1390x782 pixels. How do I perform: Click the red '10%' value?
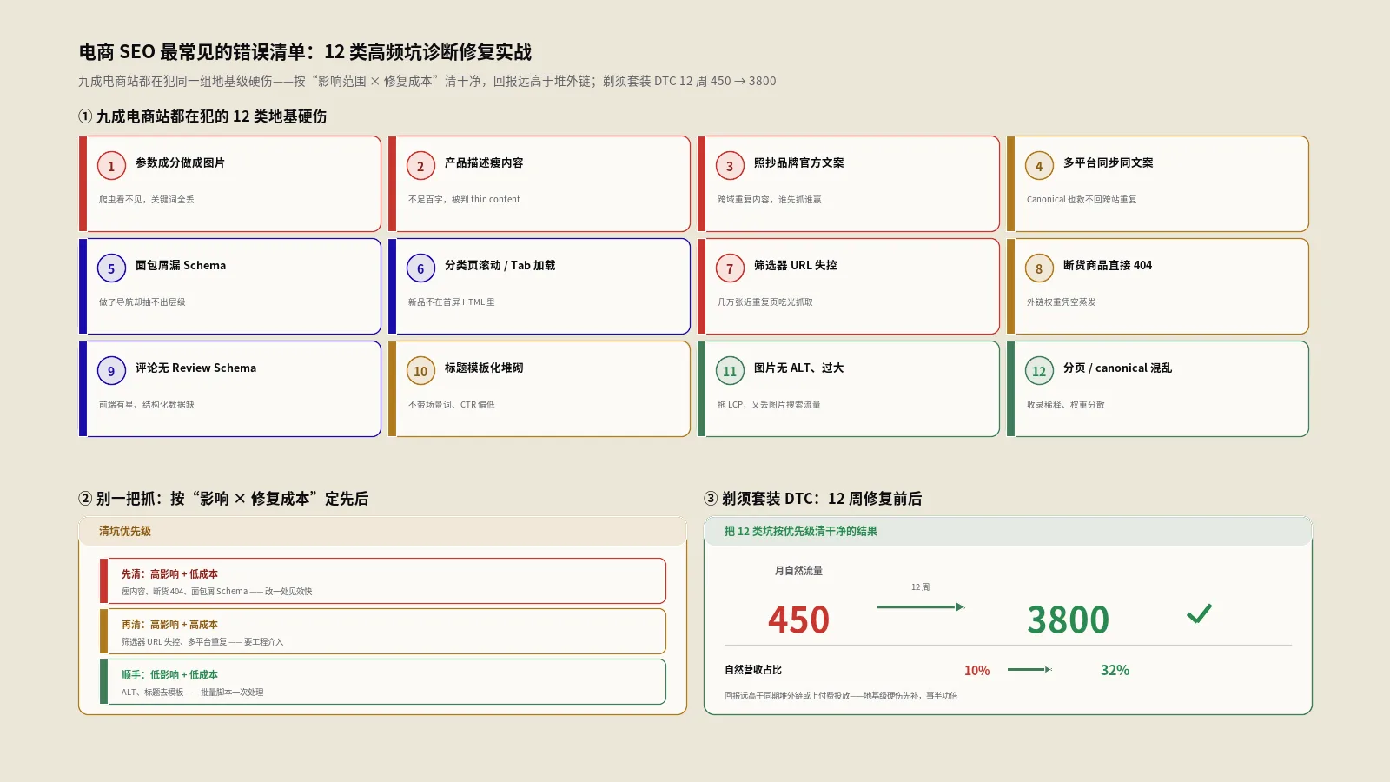tap(976, 670)
